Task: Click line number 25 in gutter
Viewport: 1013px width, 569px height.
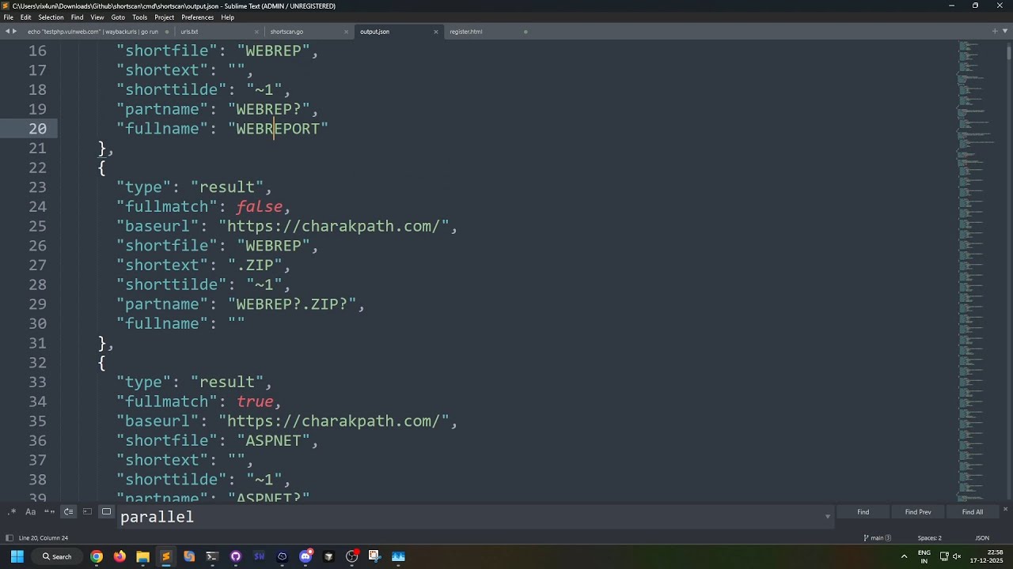Action: click(x=37, y=226)
